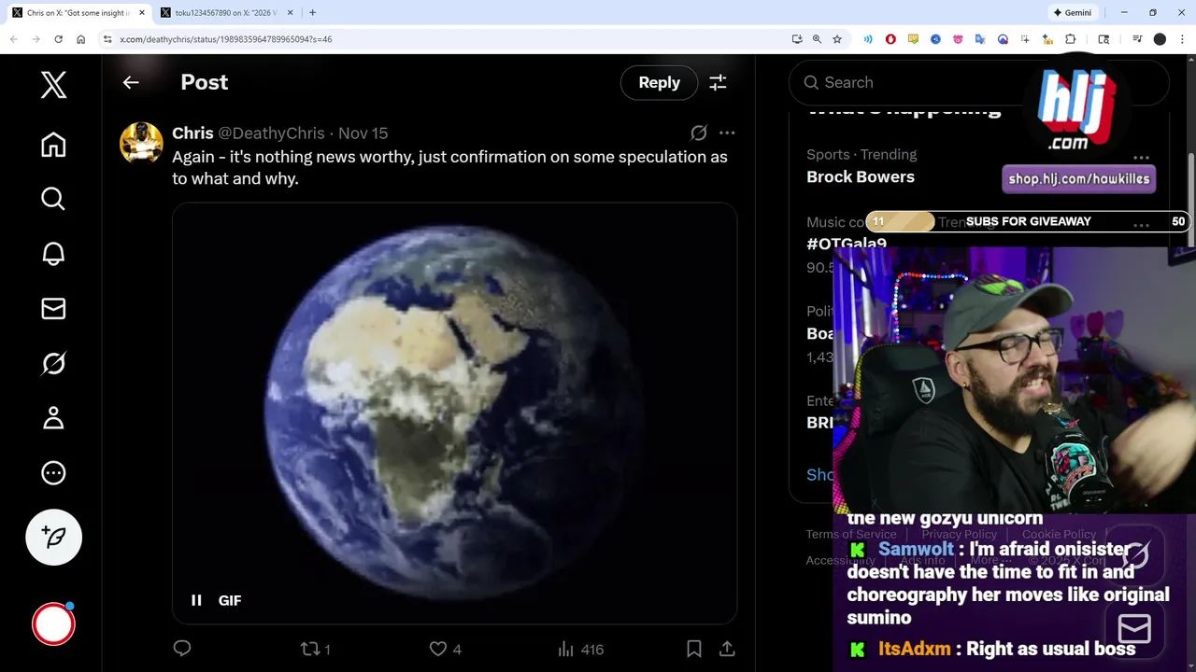The height and width of the screenshot is (672, 1196).
Task: Click browser back arrow
Action: [x=13, y=39]
